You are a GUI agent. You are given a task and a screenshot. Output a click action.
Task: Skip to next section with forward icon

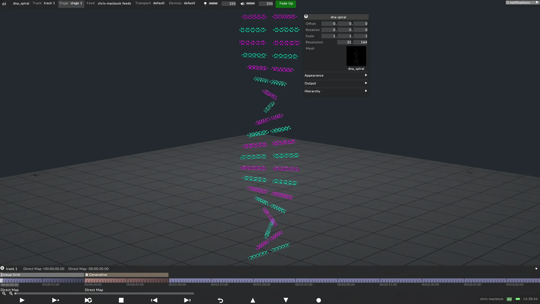pos(187,300)
